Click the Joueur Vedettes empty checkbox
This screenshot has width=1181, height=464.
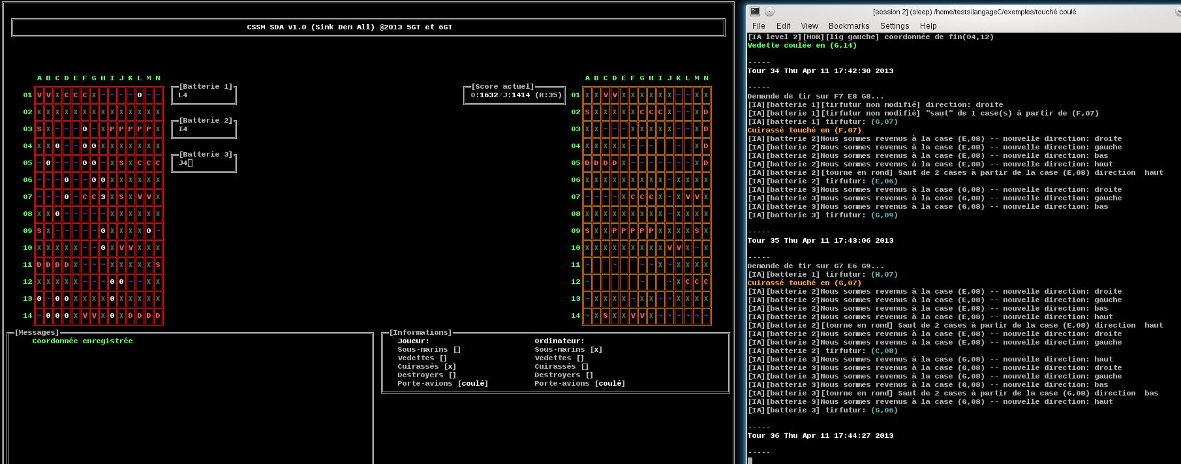(x=443, y=358)
